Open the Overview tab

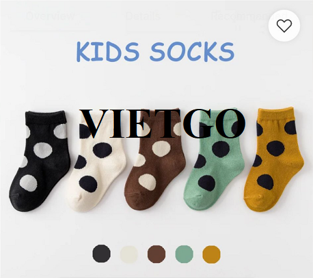coord(50,16)
